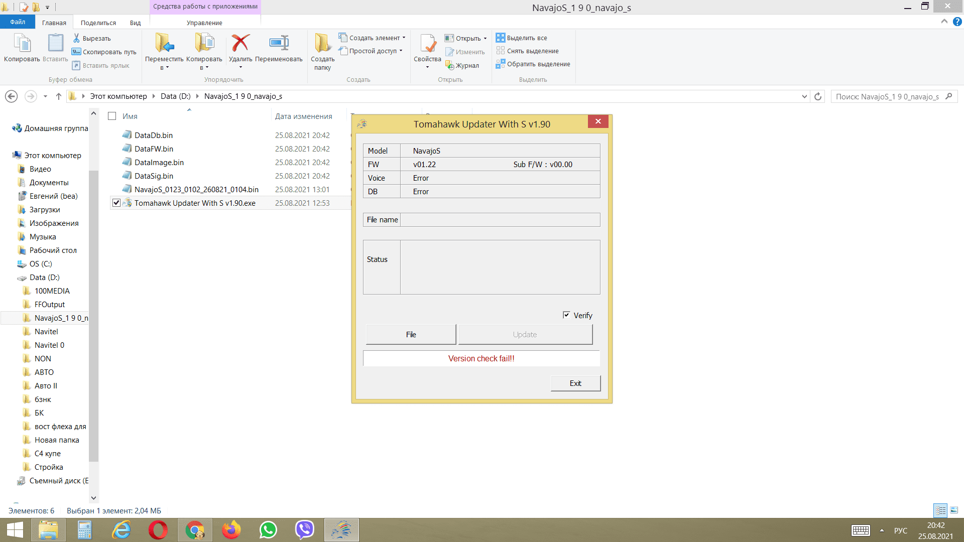Open the address bar history dropdown

[804, 96]
